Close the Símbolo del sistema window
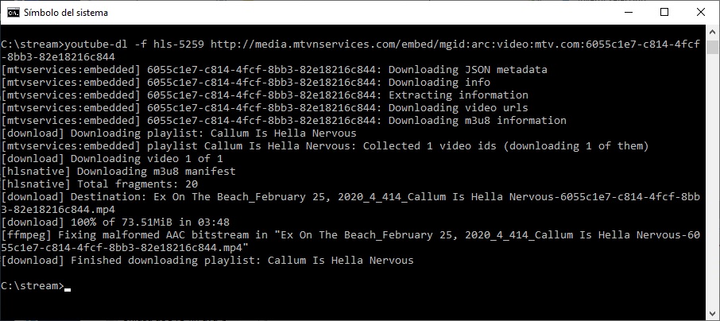 click(701, 13)
